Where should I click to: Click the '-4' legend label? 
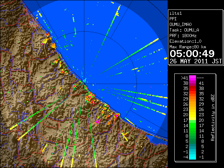pyautogui.click(x=185, y=157)
